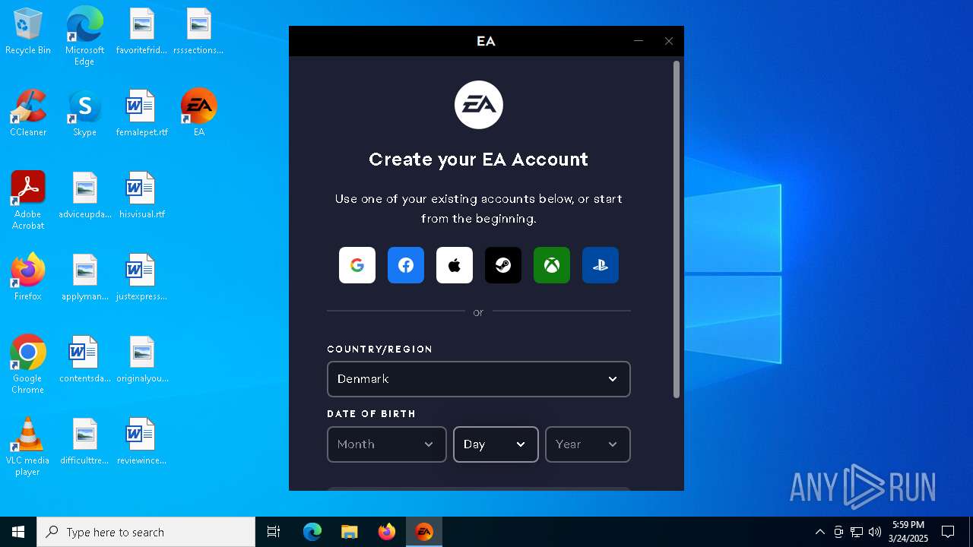Close the EA window
Viewport: 973px width, 547px height.
pos(669,41)
